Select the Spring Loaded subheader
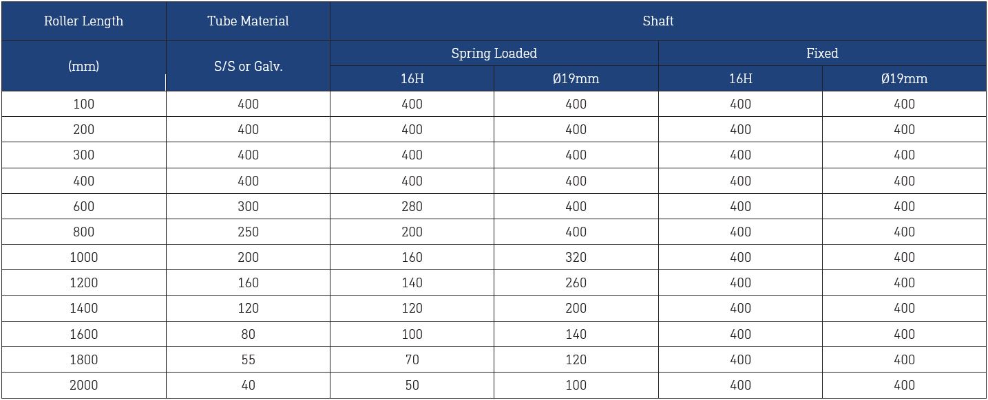 coord(494,53)
